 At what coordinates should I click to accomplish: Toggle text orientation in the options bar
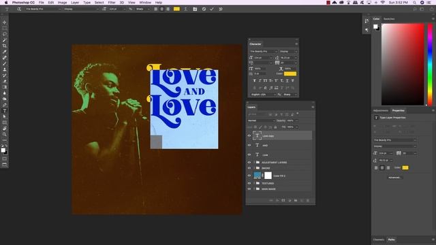coord(19,9)
